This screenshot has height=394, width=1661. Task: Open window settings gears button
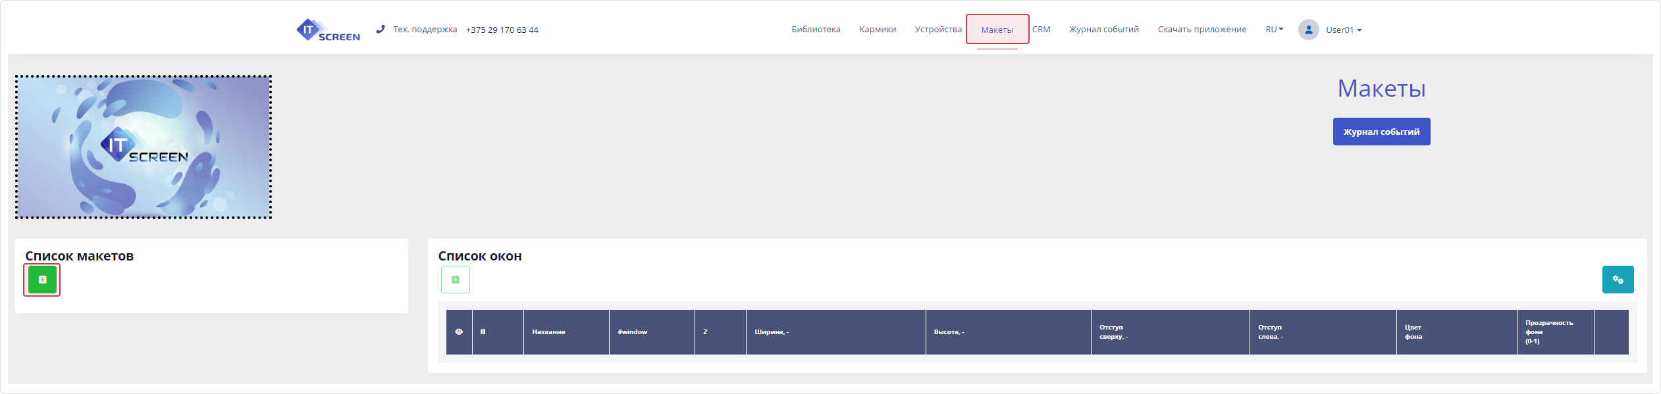pyautogui.click(x=1617, y=280)
